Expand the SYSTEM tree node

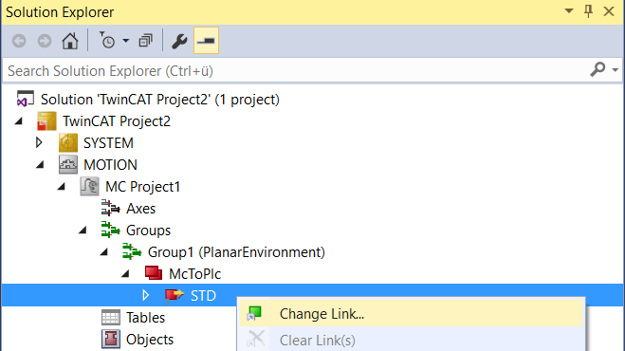(39, 142)
